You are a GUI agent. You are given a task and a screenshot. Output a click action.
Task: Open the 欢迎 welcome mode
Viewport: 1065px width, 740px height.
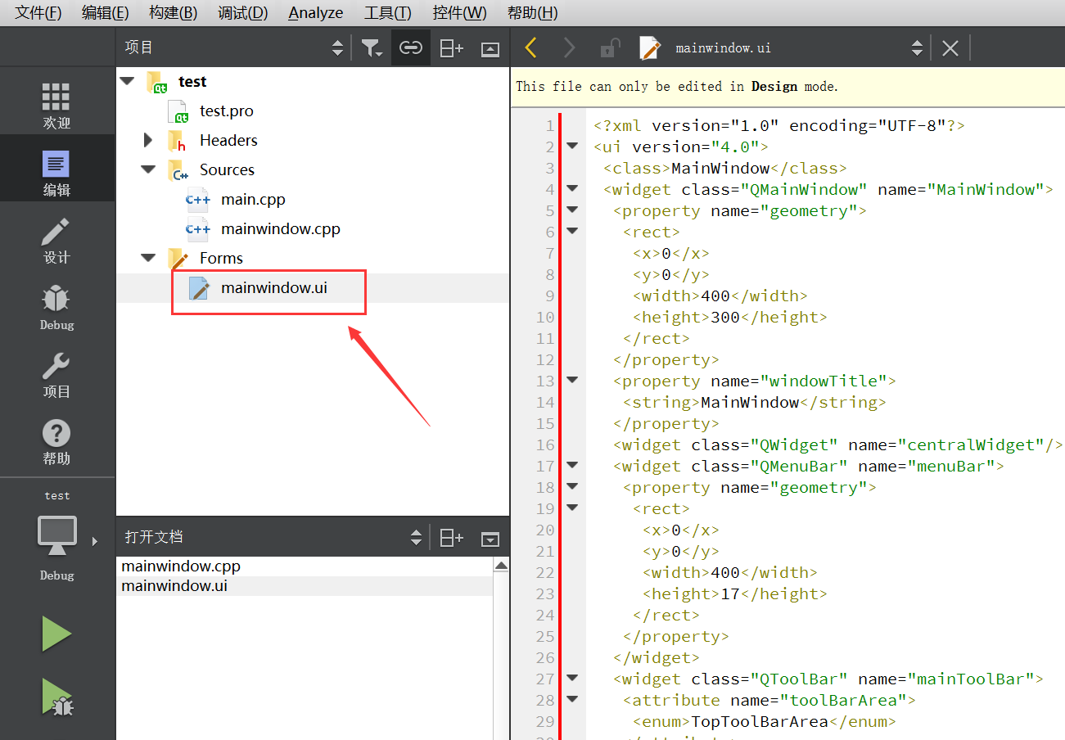point(56,106)
